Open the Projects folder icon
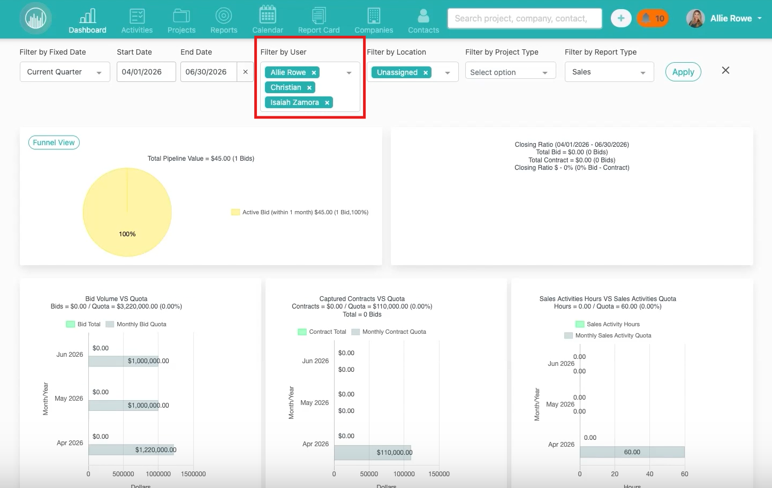This screenshot has height=488, width=772. pyautogui.click(x=181, y=16)
